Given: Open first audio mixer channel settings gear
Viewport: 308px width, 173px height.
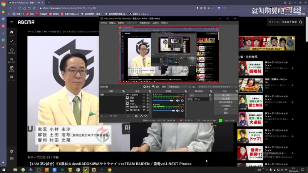Looking at the screenshot, I should click(182, 101).
